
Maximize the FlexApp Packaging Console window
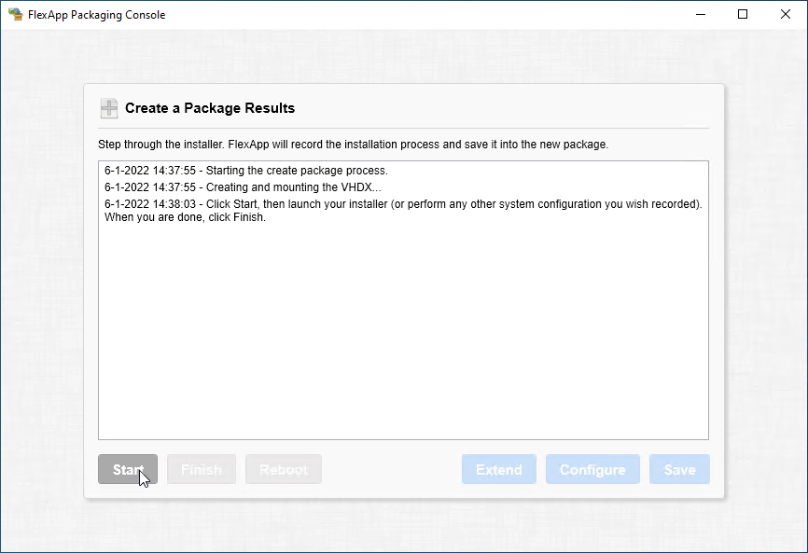click(x=743, y=14)
